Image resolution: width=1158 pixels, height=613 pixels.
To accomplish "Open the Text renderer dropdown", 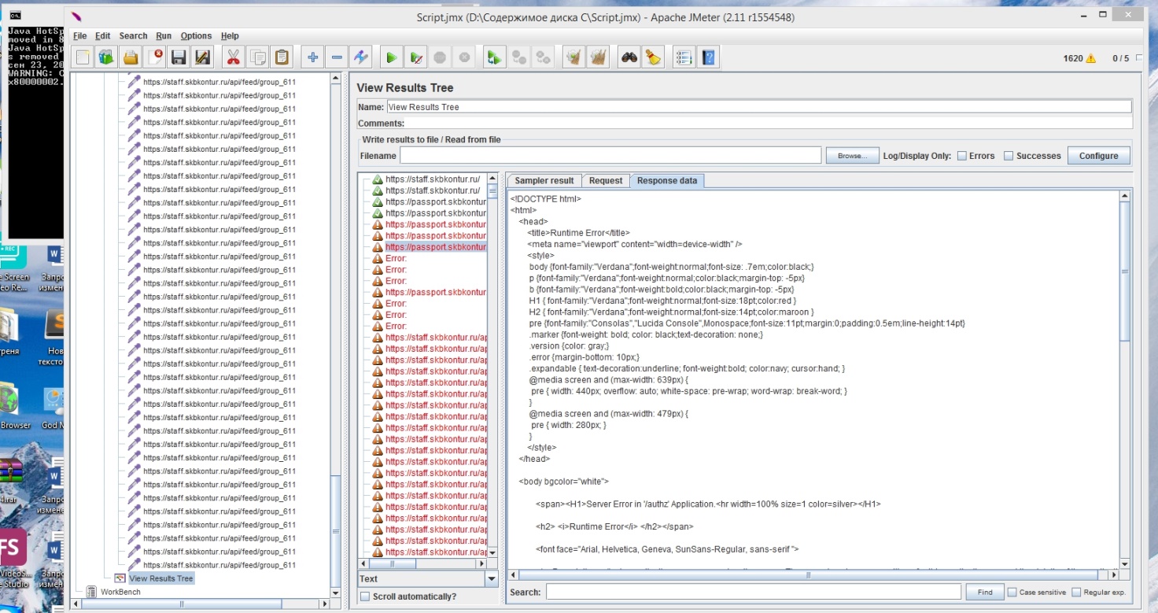I will (x=492, y=578).
